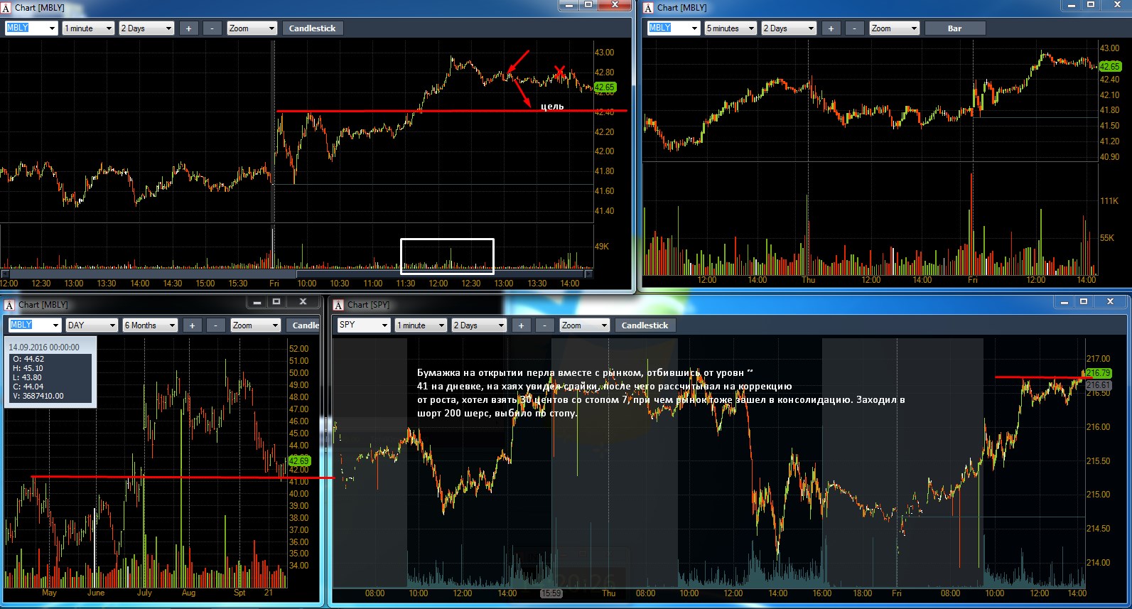
Task: Click the app icon in the MBLY 1 minute chart title bar
Action: pos(6,8)
